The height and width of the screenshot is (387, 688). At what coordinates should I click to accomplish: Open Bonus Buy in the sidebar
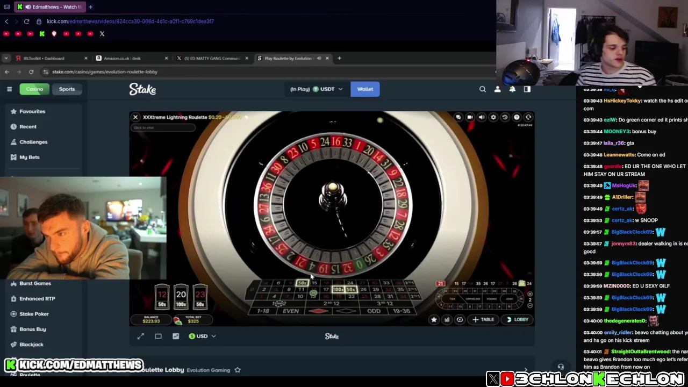28,329
